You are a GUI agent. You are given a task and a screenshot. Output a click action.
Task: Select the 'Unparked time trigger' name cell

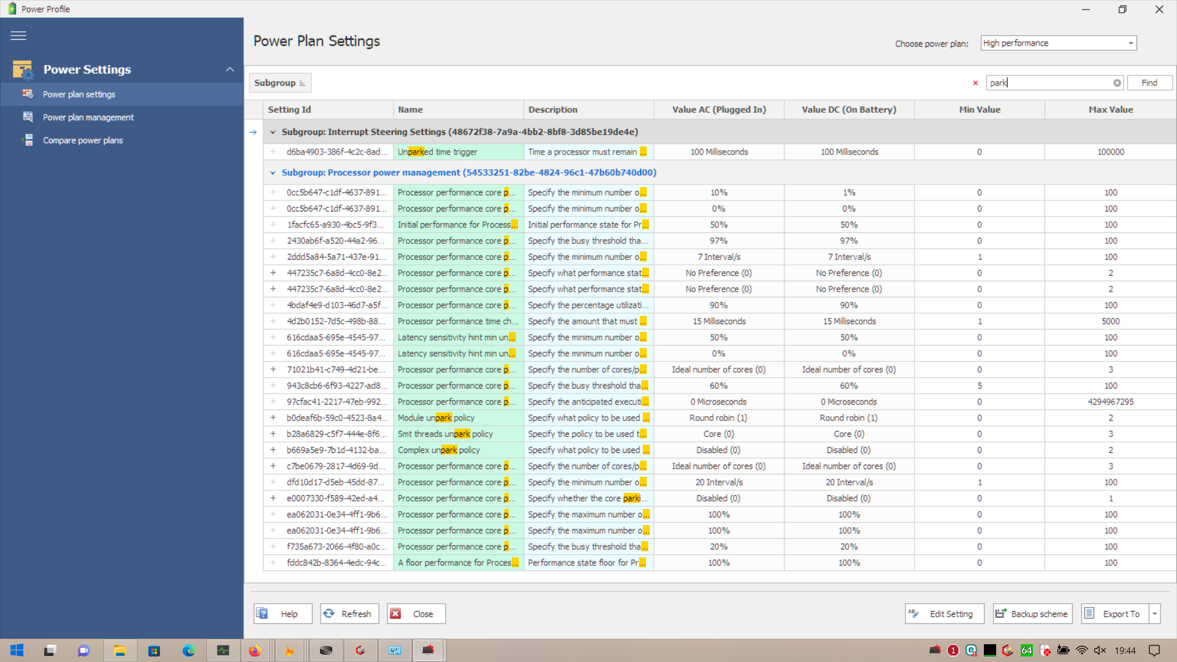(459, 152)
